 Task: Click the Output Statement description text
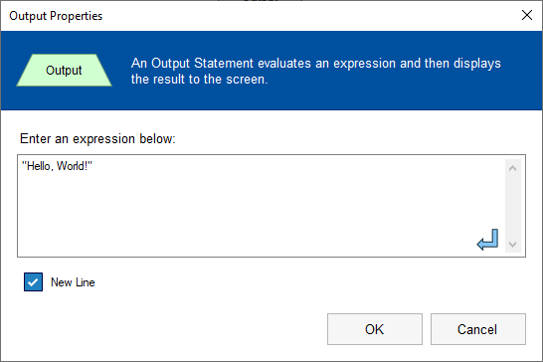pyautogui.click(x=315, y=71)
